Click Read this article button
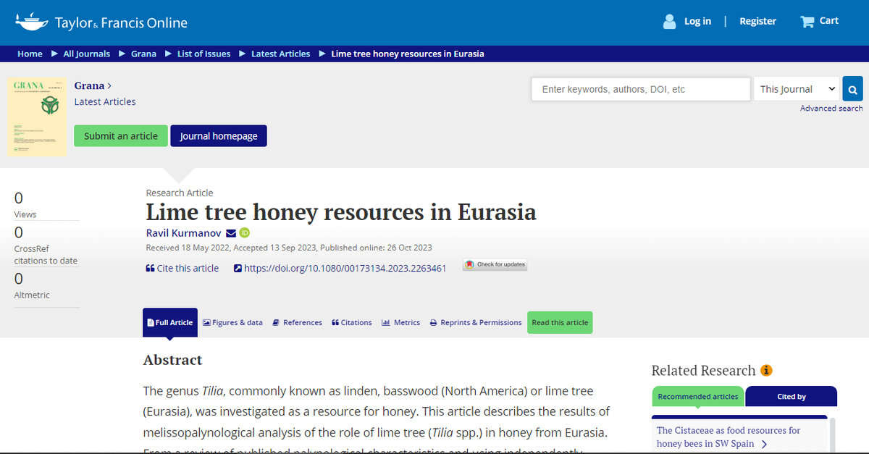Viewport: 869px width, 454px height. [x=560, y=322]
